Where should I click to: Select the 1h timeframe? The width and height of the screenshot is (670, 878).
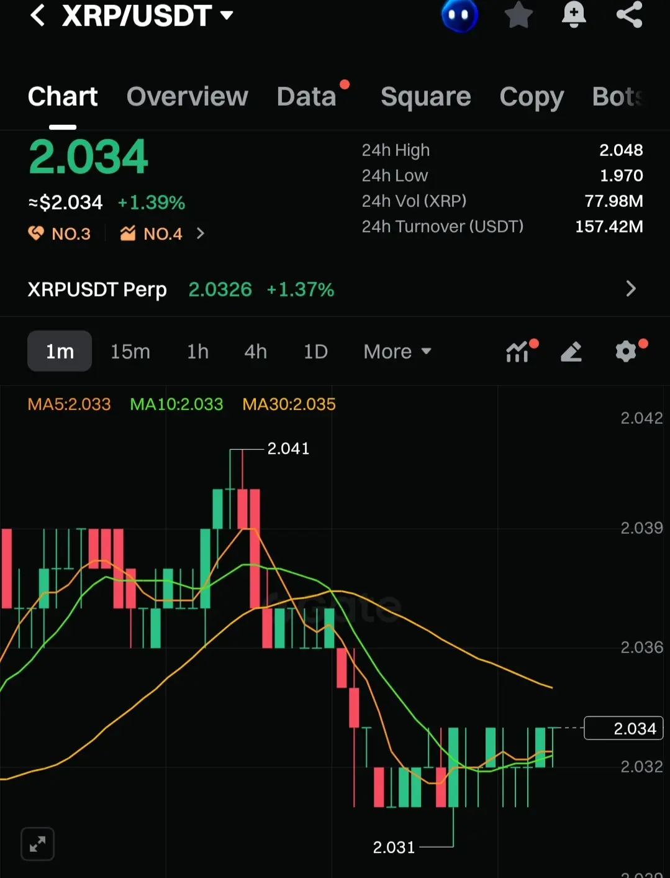198,352
